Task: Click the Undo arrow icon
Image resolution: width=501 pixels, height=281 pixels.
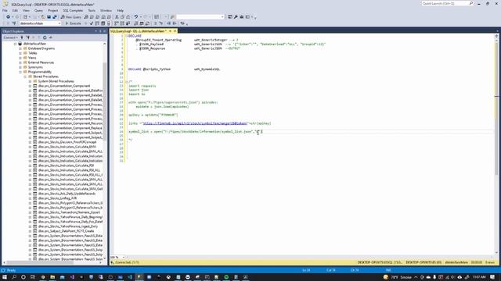Action: pyautogui.click(x=136, y=17)
